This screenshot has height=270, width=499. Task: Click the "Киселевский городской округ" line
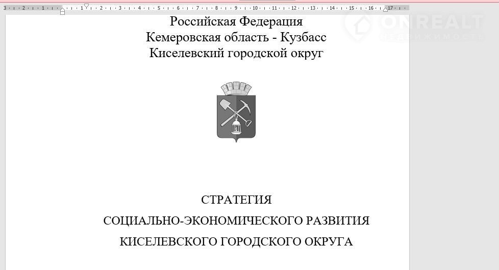236,53
